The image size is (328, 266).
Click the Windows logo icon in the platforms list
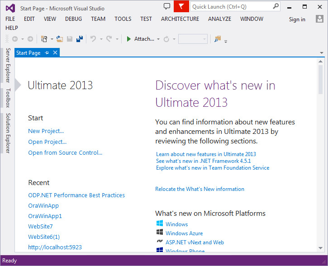coord(160,223)
